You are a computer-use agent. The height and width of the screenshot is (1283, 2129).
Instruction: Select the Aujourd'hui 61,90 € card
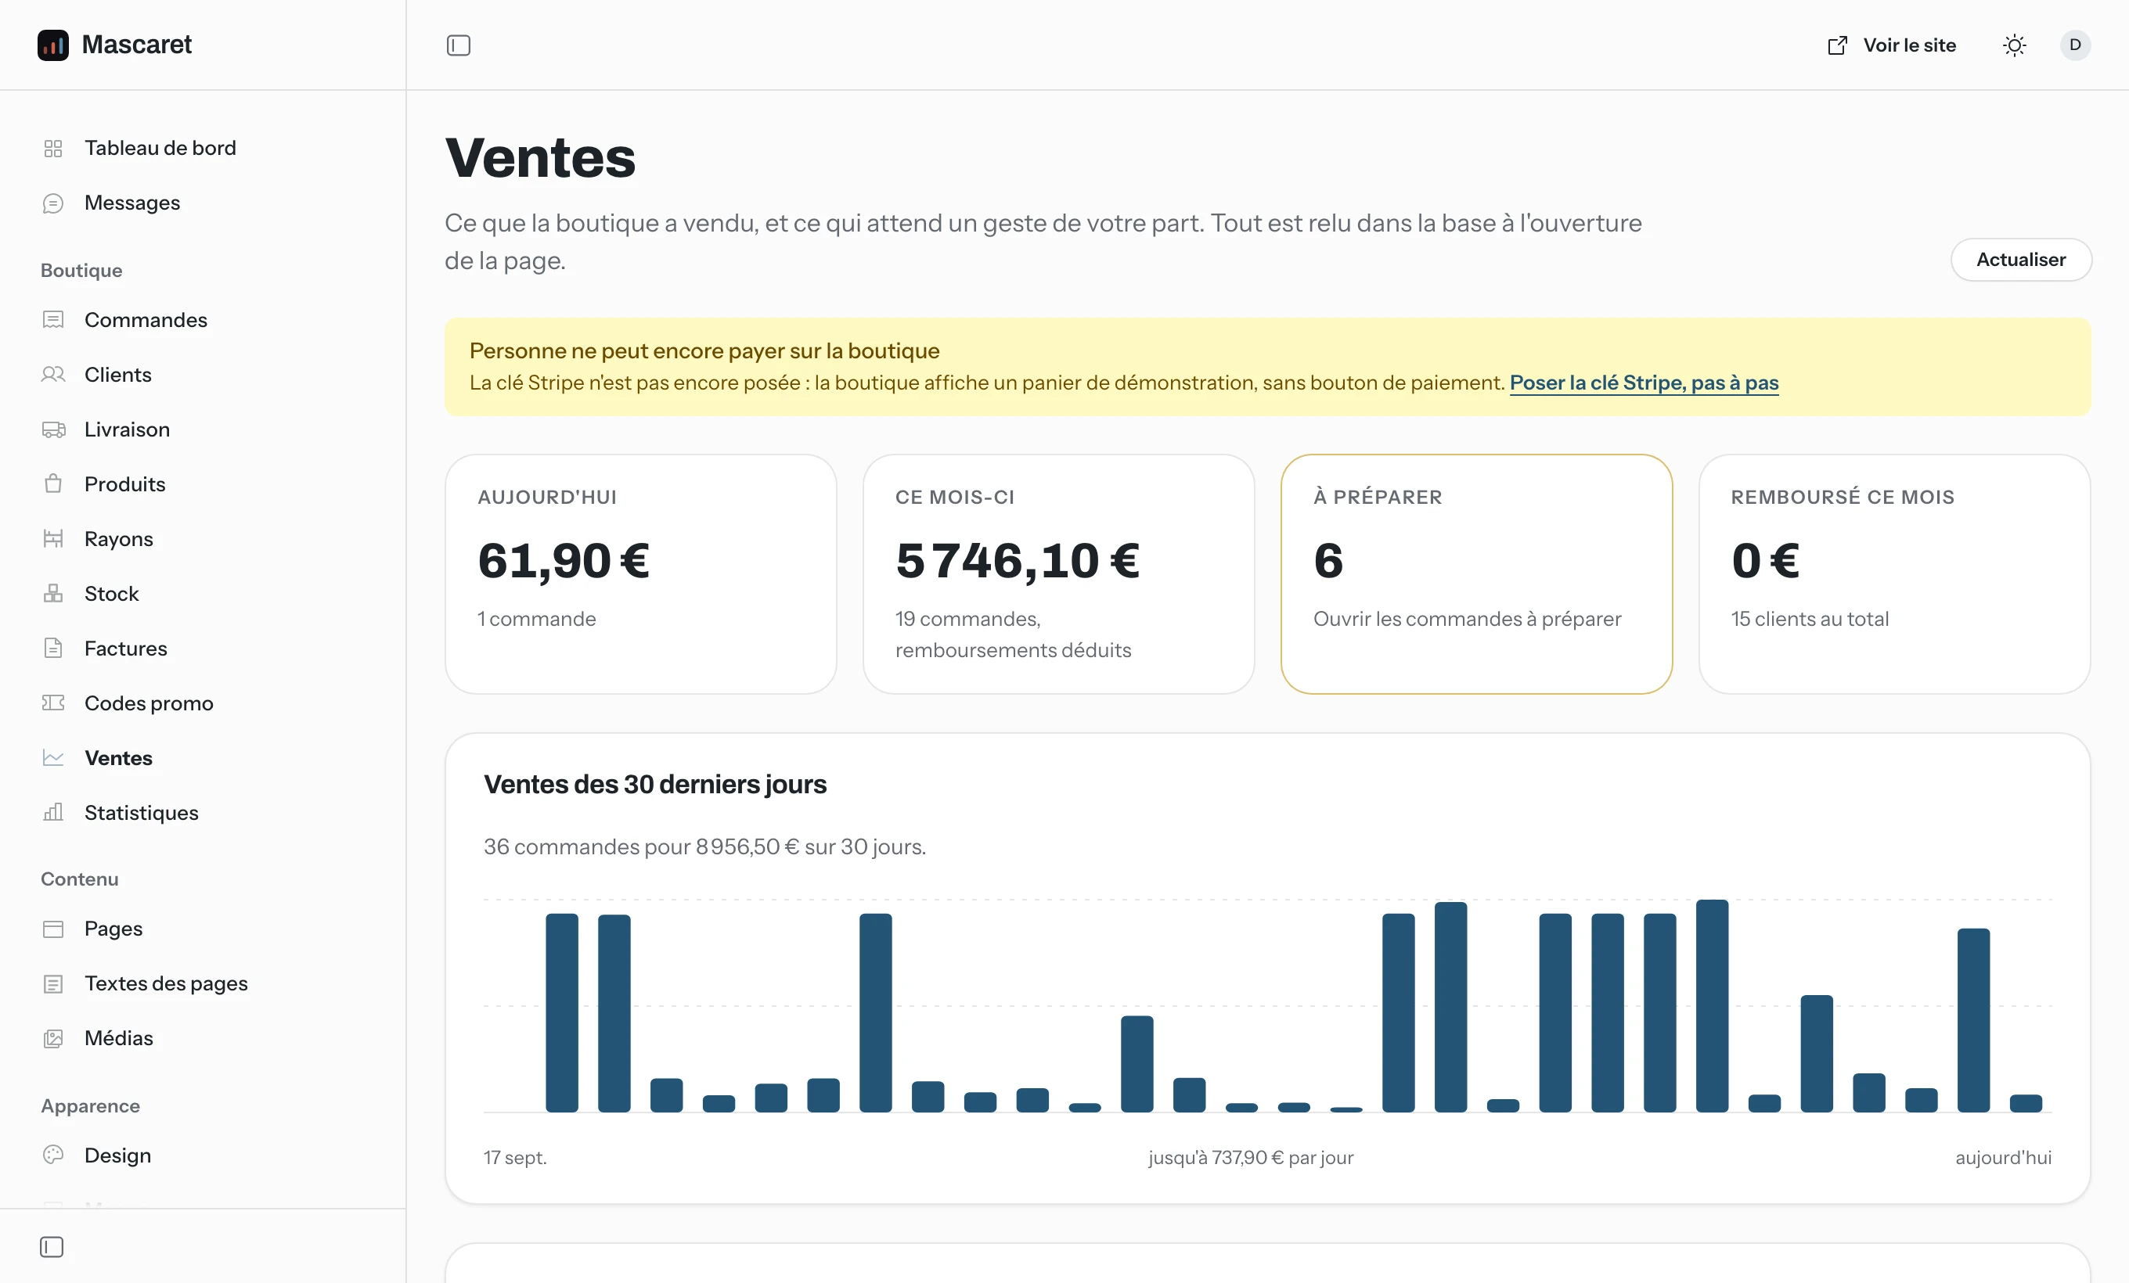pyautogui.click(x=640, y=574)
